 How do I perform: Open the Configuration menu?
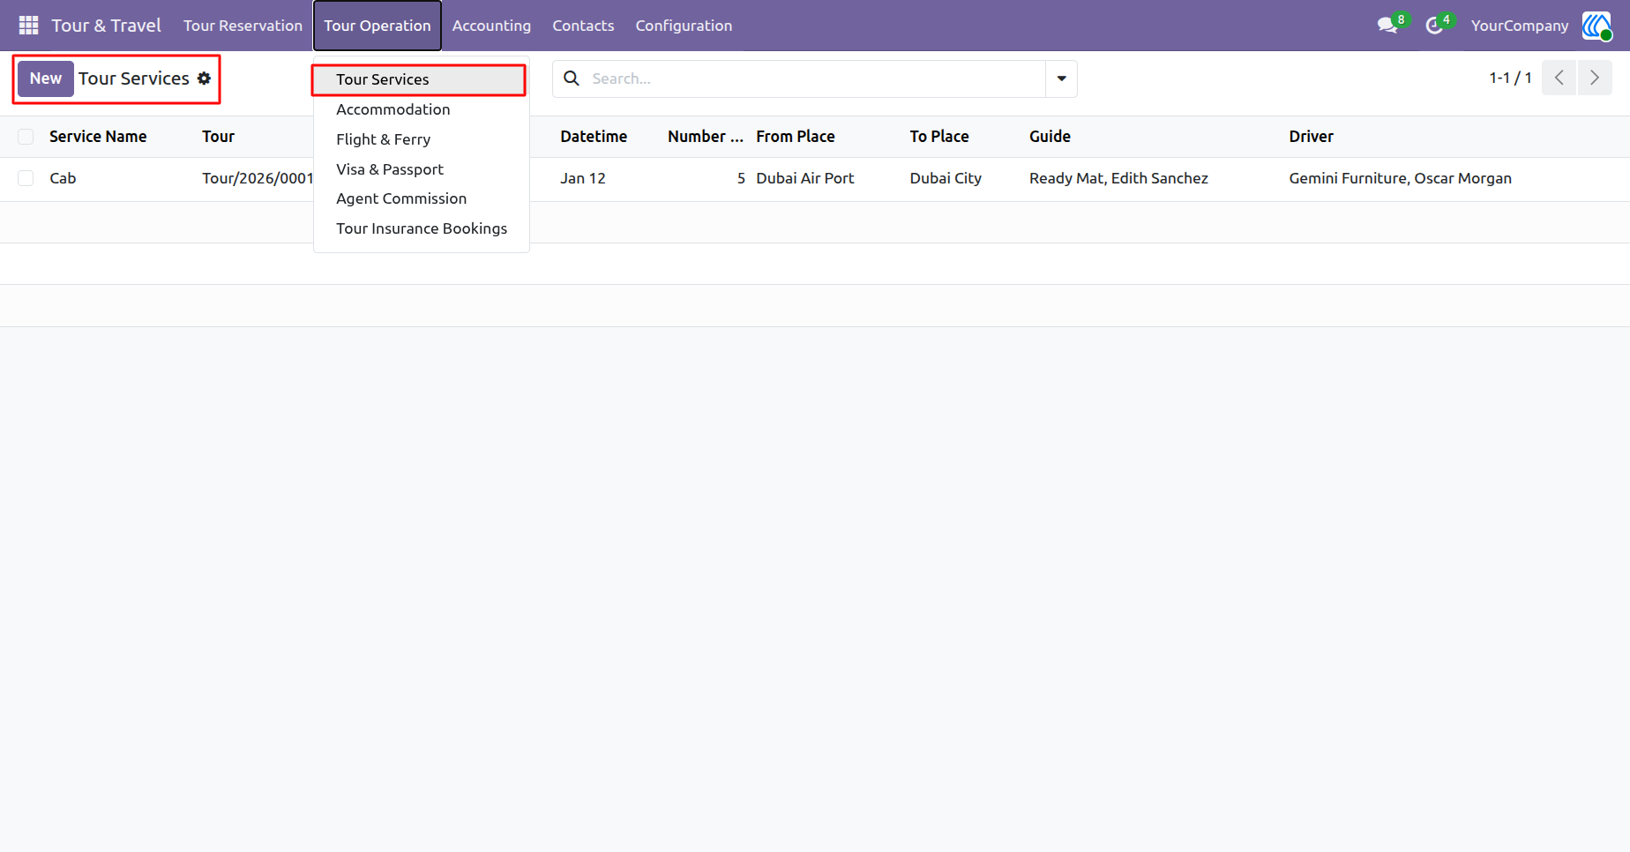[x=684, y=26]
